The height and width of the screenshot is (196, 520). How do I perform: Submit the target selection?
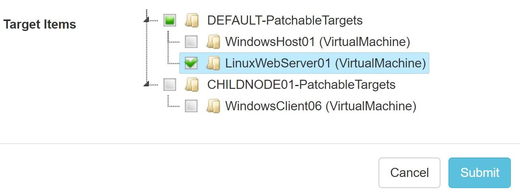tap(479, 173)
